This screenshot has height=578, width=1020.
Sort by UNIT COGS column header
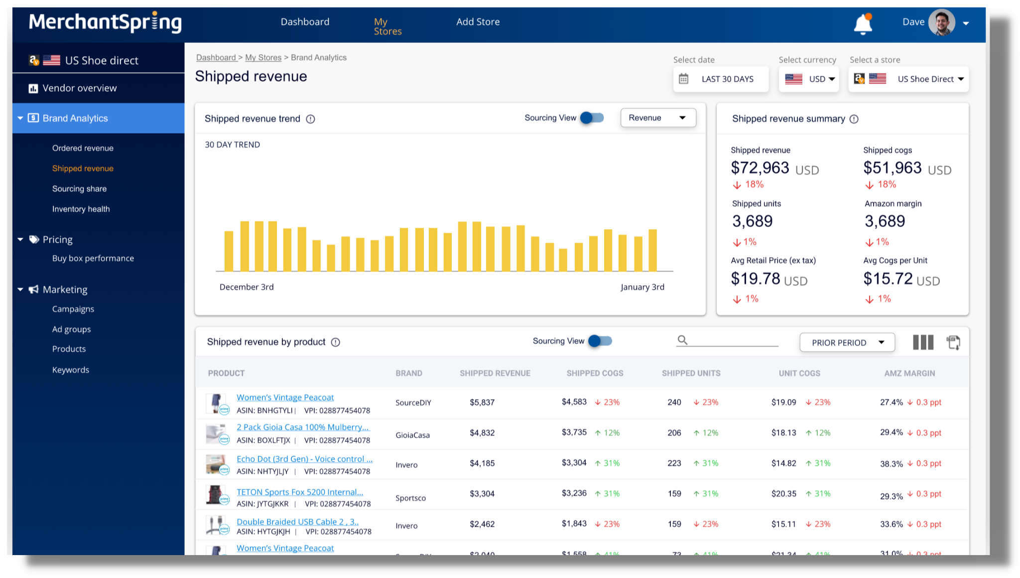point(799,373)
